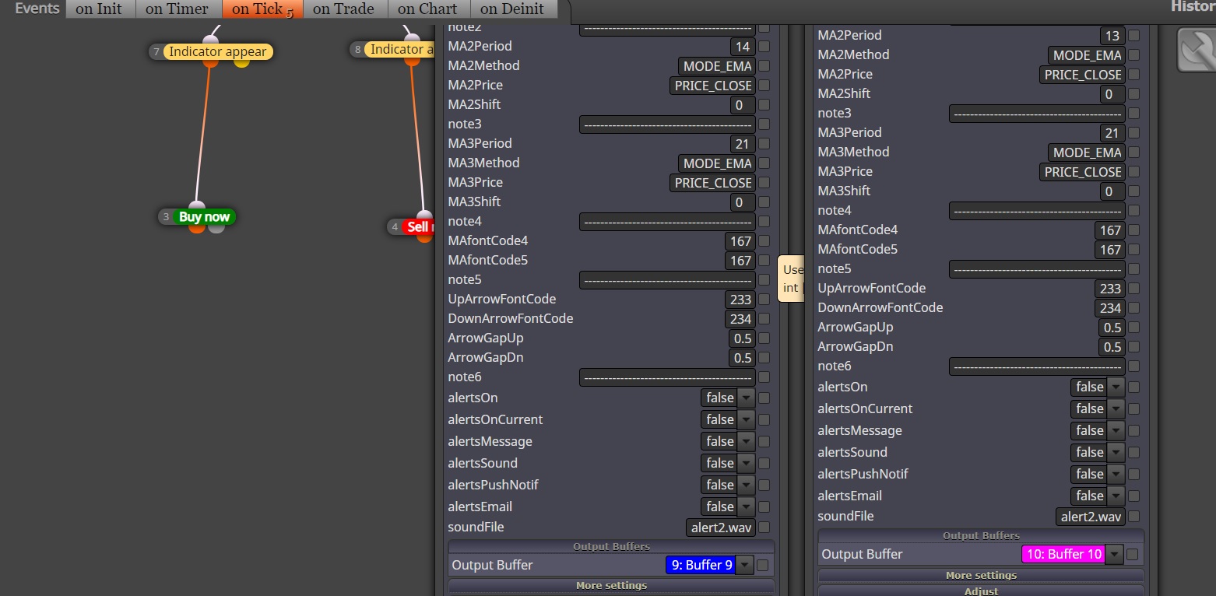Open the wrench tools icon

(x=1197, y=51)
